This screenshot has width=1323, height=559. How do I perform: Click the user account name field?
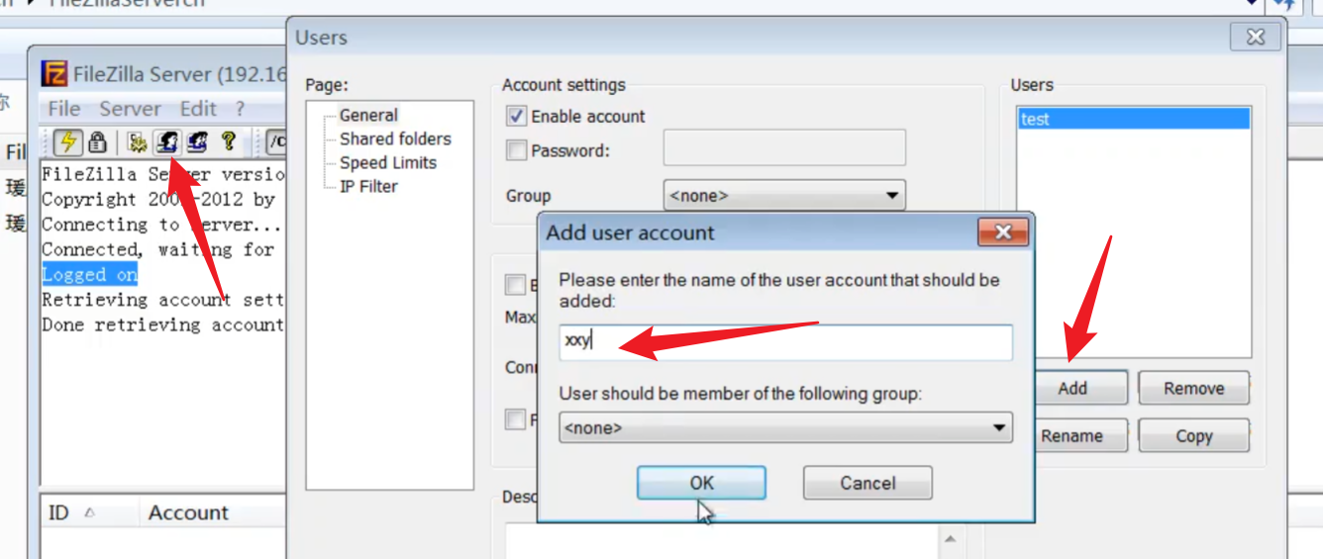point(785,342)
